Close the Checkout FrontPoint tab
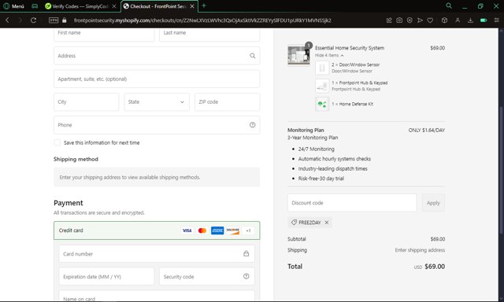 192,6
